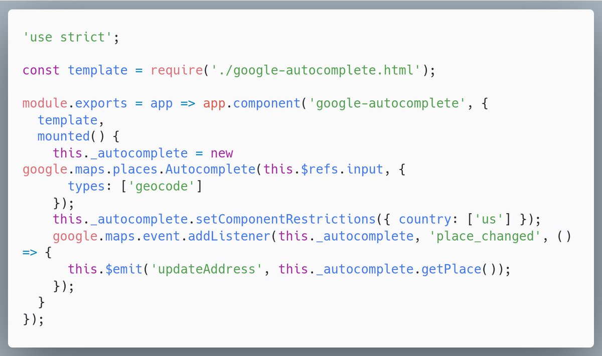This screenshot has height=356, width=602.
Task: Click module.exports on the export line
Action: click(x=75, y=103)
